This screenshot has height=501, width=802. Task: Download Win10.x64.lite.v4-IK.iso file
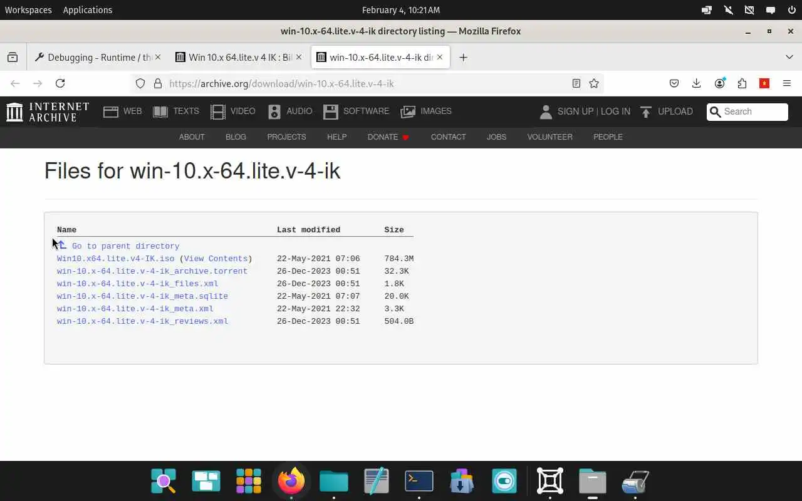115,259
